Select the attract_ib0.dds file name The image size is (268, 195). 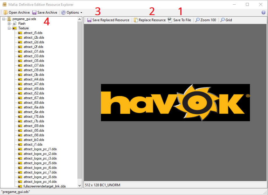coord(34,140)
